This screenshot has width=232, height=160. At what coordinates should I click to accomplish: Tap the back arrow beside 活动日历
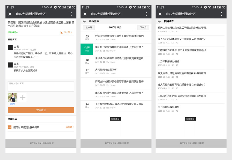pos(84,21)
